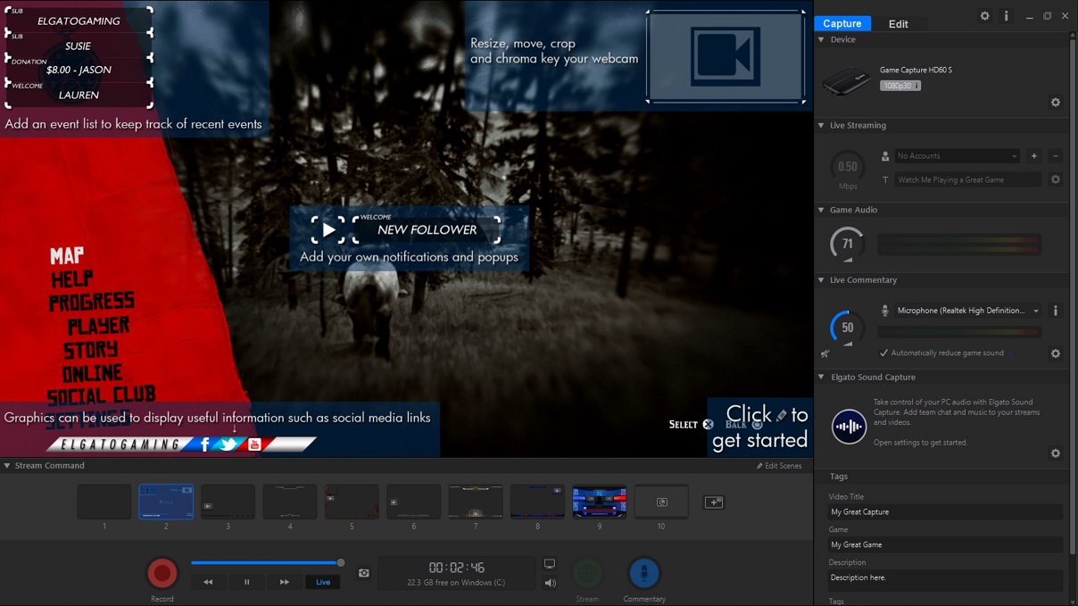1078x606 pixels.
Task: Add a streaming account with plus button
Action: point(1034,156)
